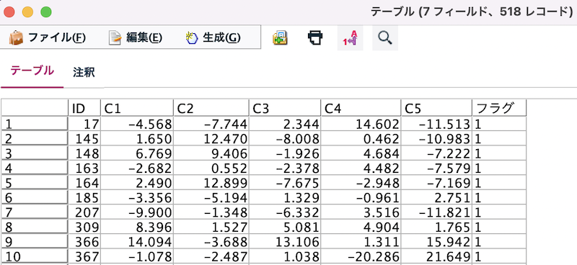Click the ID cell 207
The image size is (577, 265).
[84, 212]
